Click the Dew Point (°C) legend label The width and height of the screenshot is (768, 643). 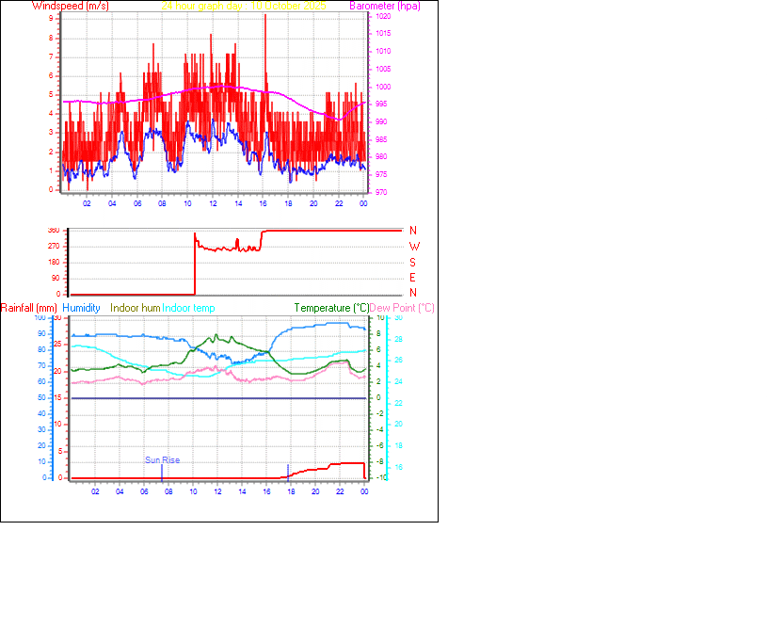point(400,308)
